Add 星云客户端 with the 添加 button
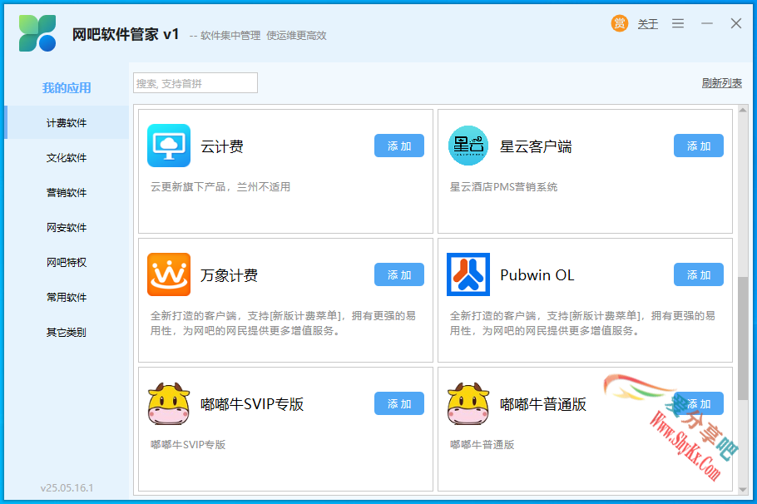 tap(698, 146)
